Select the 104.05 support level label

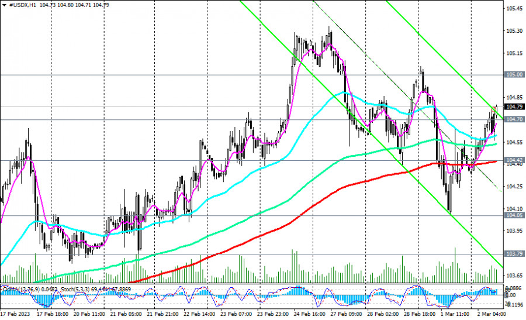point(513,215)
